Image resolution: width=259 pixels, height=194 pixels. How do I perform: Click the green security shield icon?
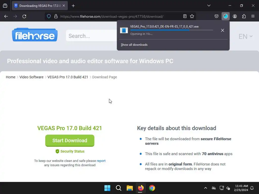[x=57, y=151]
